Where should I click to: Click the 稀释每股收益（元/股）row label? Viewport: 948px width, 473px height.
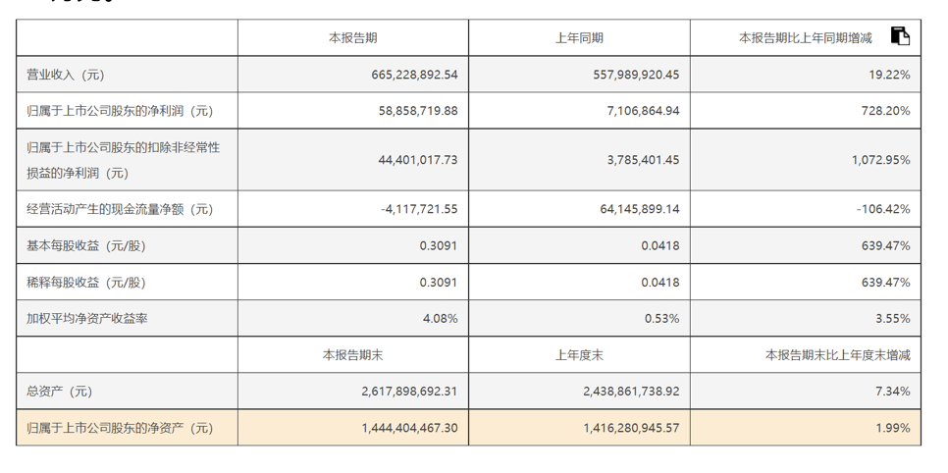tap(85, 283)
